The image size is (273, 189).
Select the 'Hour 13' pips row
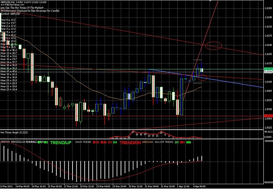click(9, 59)
